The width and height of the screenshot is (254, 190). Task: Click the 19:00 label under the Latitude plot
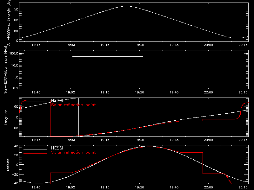point(70,187)
